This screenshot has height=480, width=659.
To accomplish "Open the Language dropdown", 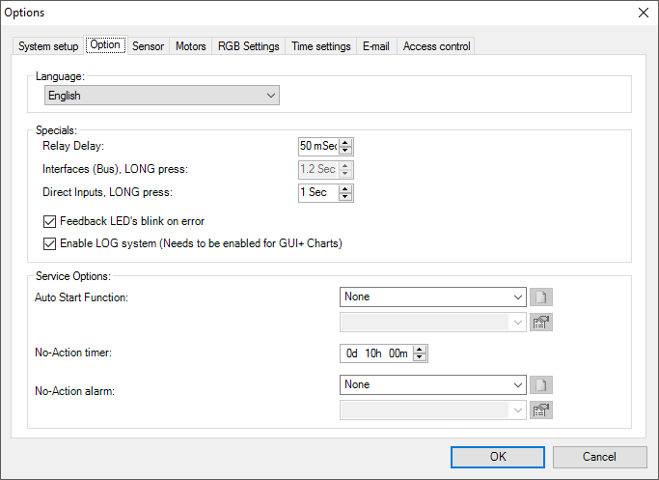I will tap(162, 96).
